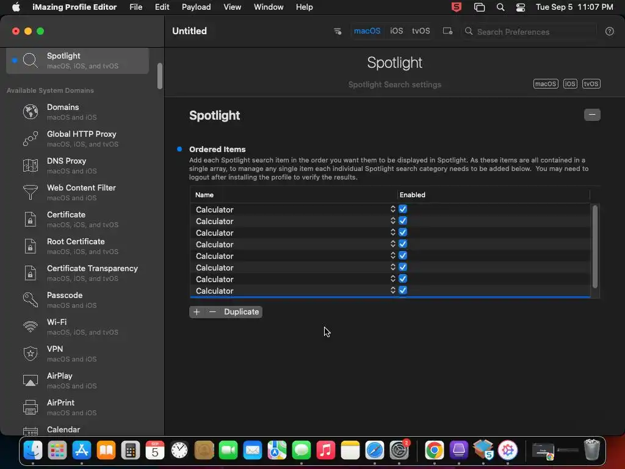625x469 pixels.
Task: Open Finder from the Dock
Action: [x=33, y=451]
